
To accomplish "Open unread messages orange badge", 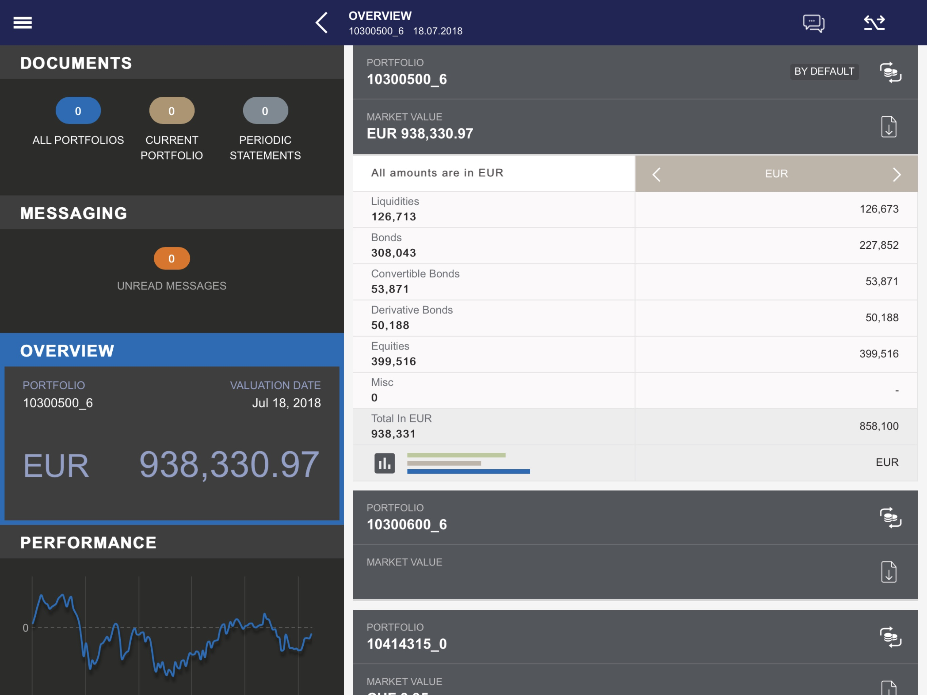I will point(171,258).
